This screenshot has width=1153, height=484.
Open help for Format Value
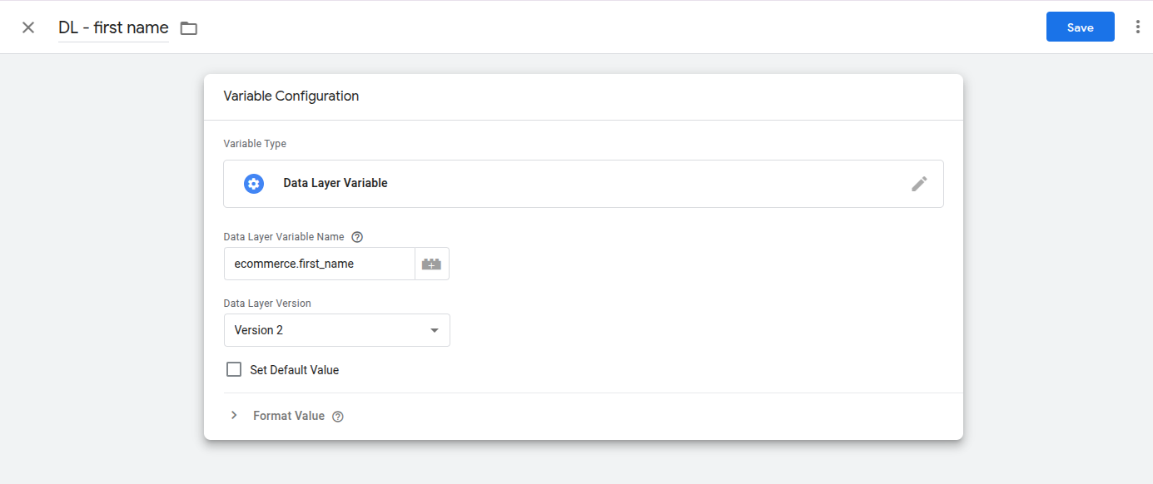[337, 416]
